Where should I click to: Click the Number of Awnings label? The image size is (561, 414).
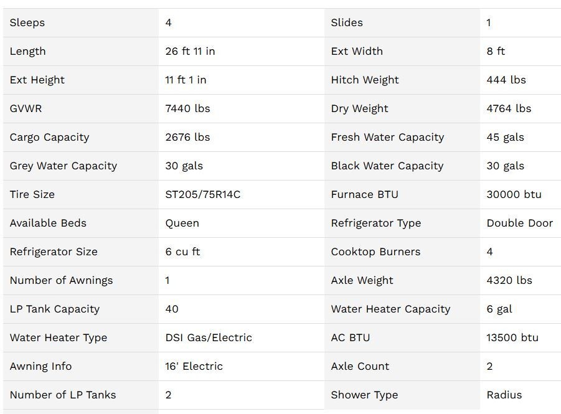[61, 280]
